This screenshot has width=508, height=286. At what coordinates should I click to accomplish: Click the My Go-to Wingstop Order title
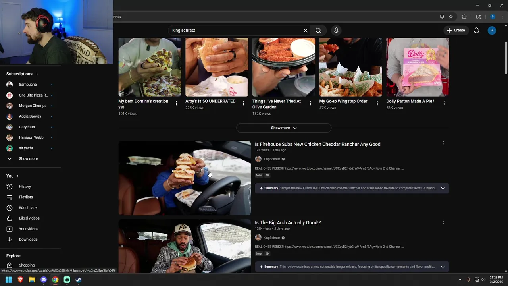pos(343,101)
